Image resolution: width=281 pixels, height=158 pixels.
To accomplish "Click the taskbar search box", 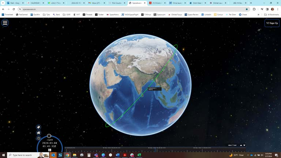I will [28, 155].
